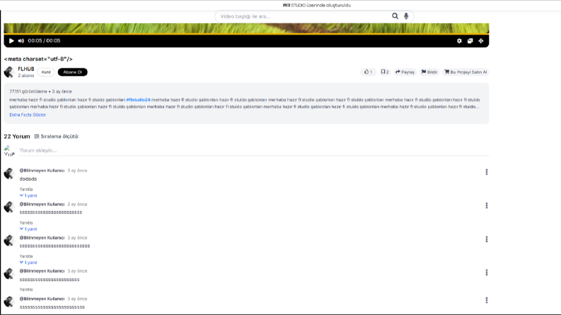Expand 1 yanıt under dadada comment
The image size is (561, 315).
click(28, 196)
